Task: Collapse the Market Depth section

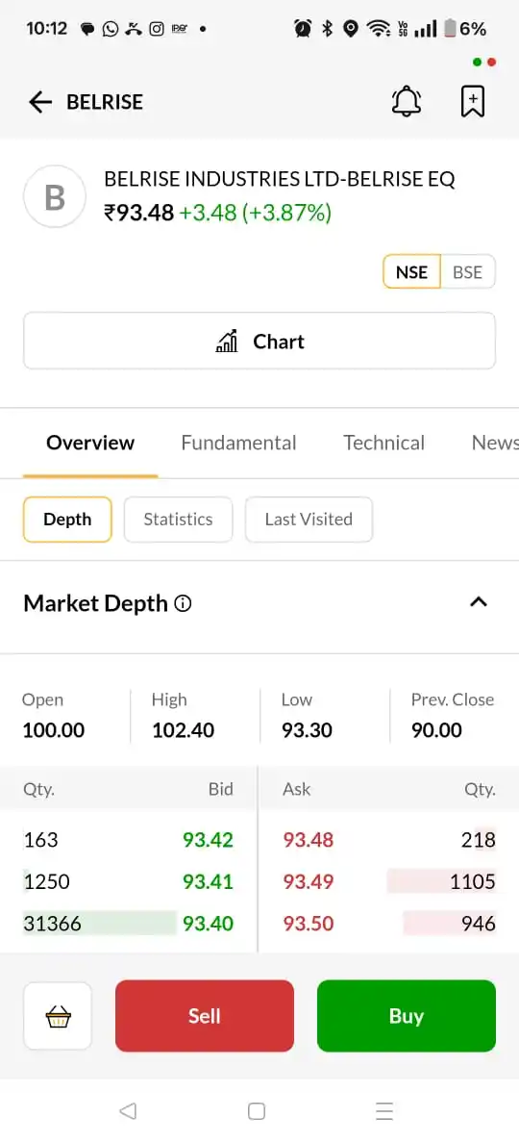Action: coord(479,602)
